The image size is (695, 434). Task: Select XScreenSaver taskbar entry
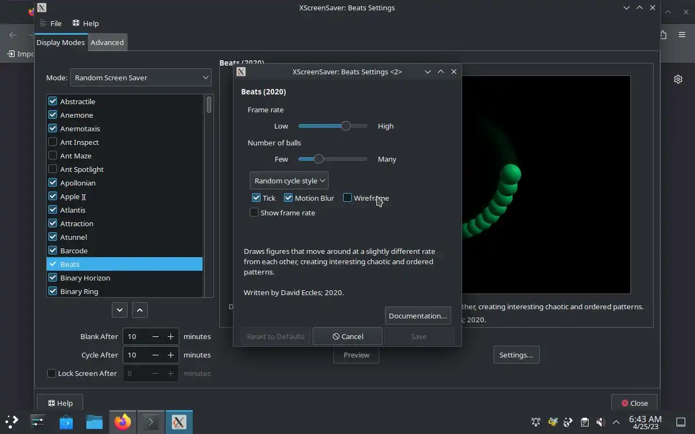click(179, 422)
